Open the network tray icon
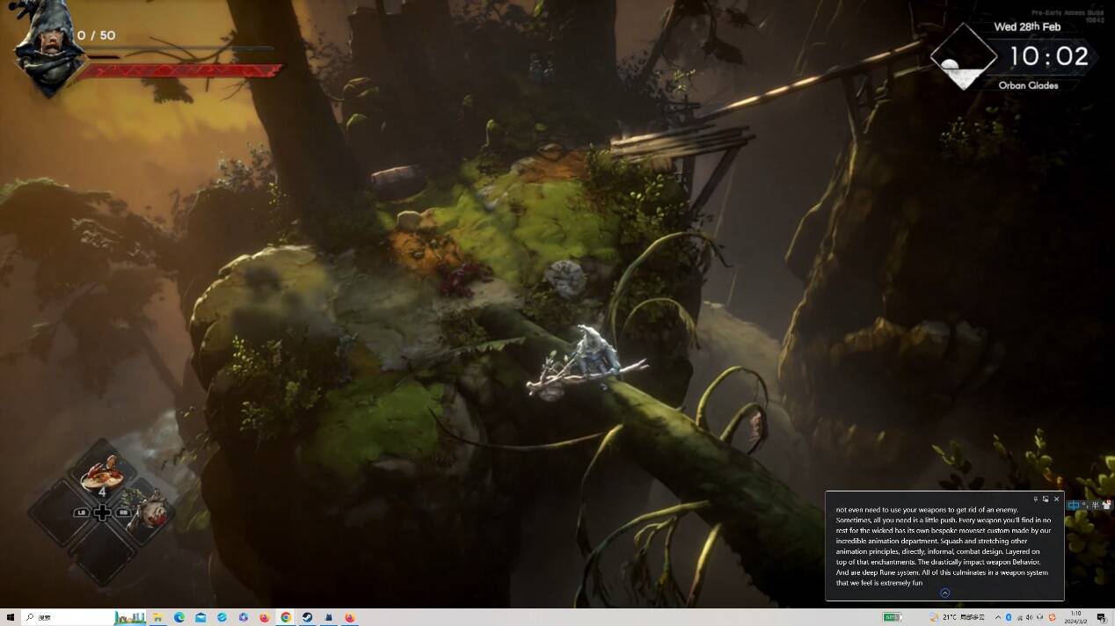This screenshot has width=1115, height=626. (x=1019, y=617)
